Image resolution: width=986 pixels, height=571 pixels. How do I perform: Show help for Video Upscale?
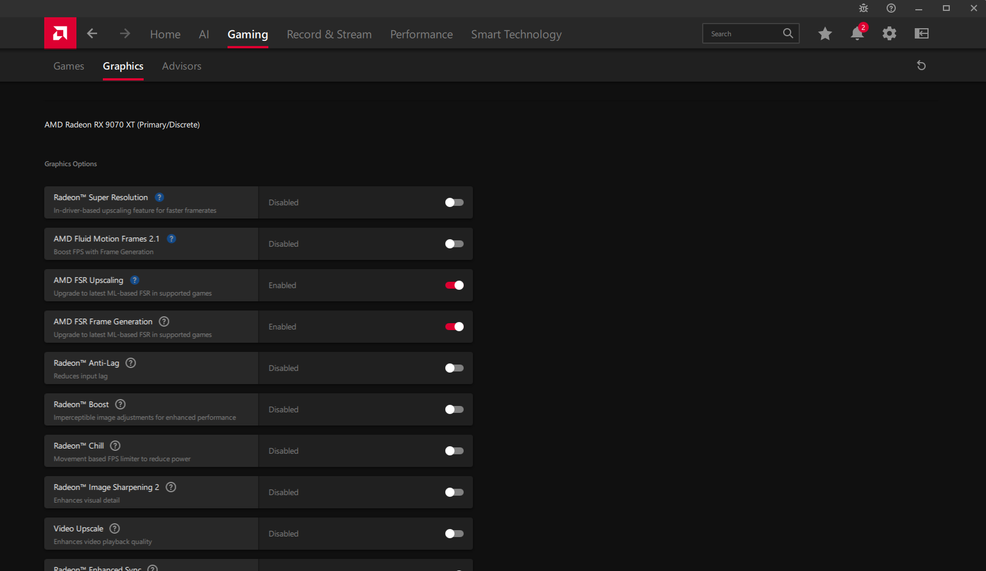pyautogui.click(x=114, y=528)
